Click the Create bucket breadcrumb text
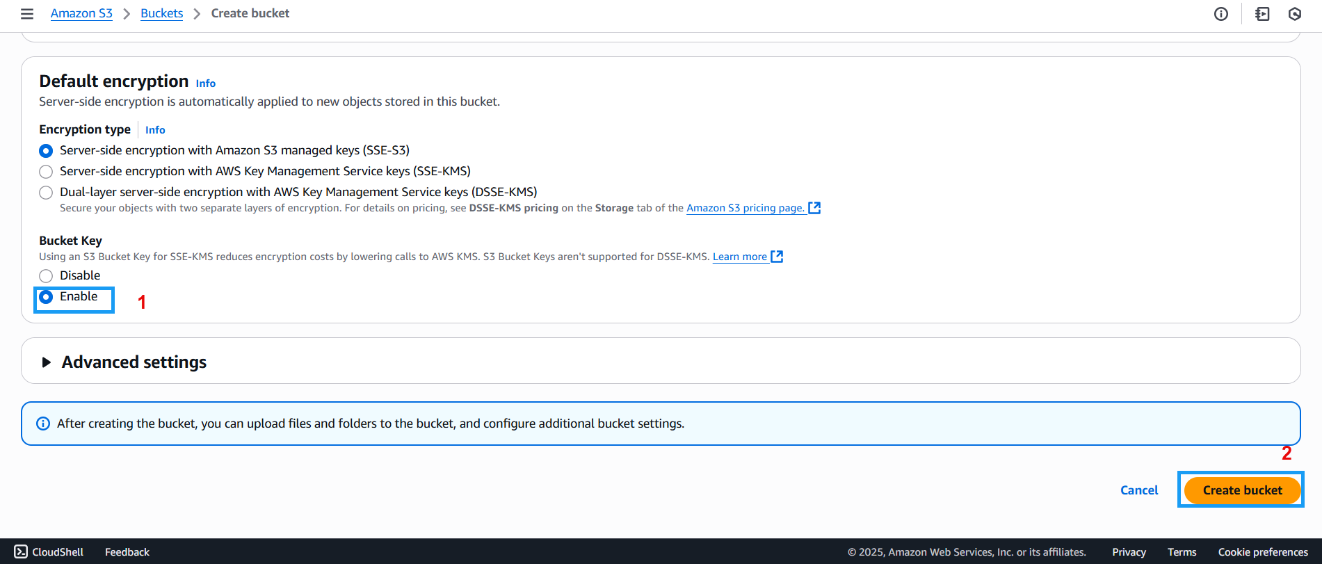The image size is (1322, 564). [x=250, y=13]
